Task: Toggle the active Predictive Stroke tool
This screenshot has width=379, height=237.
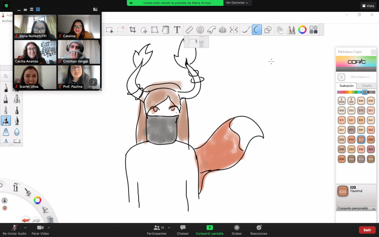Action: pos(257,30)
